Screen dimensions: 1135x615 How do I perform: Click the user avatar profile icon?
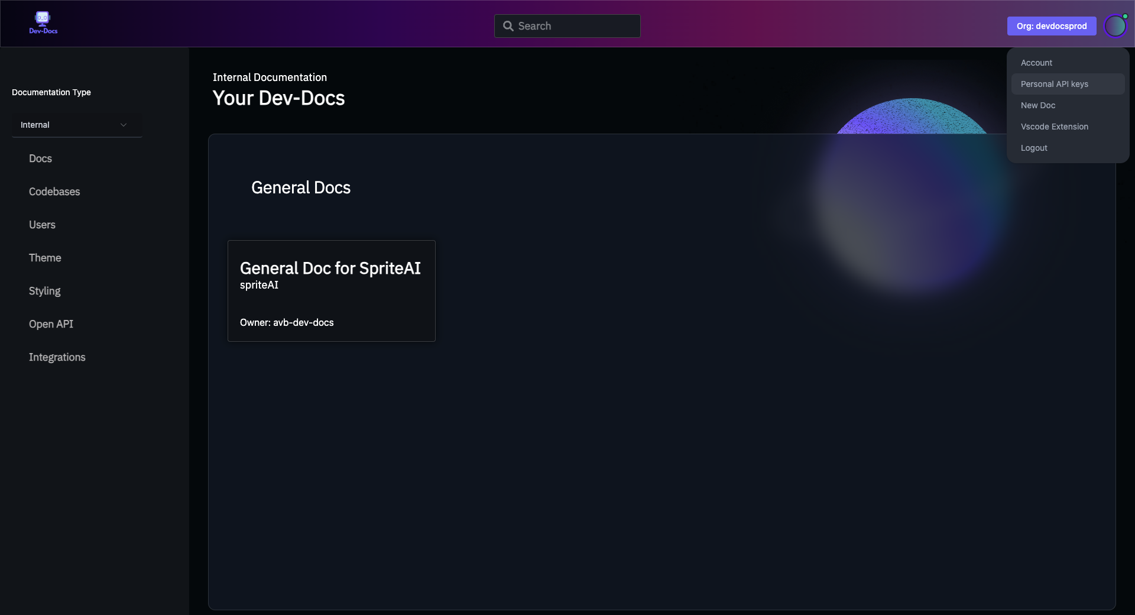tap(1115, 26)
